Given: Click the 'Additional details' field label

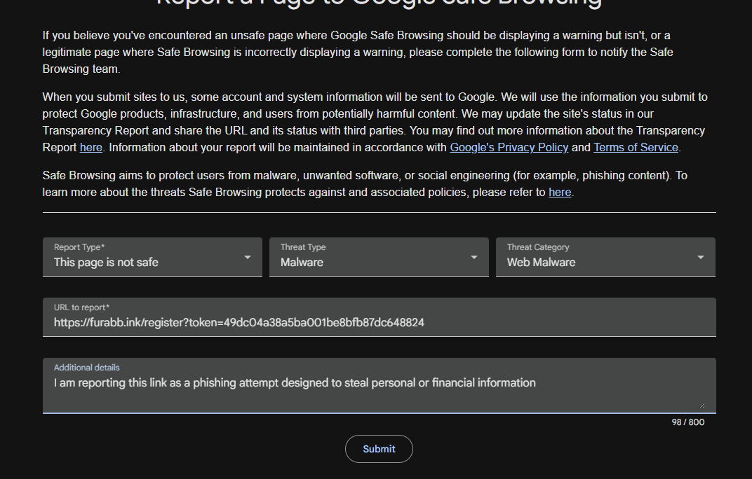Looking at the screenshot, I should pyautogui.click(x=86, y=368).
